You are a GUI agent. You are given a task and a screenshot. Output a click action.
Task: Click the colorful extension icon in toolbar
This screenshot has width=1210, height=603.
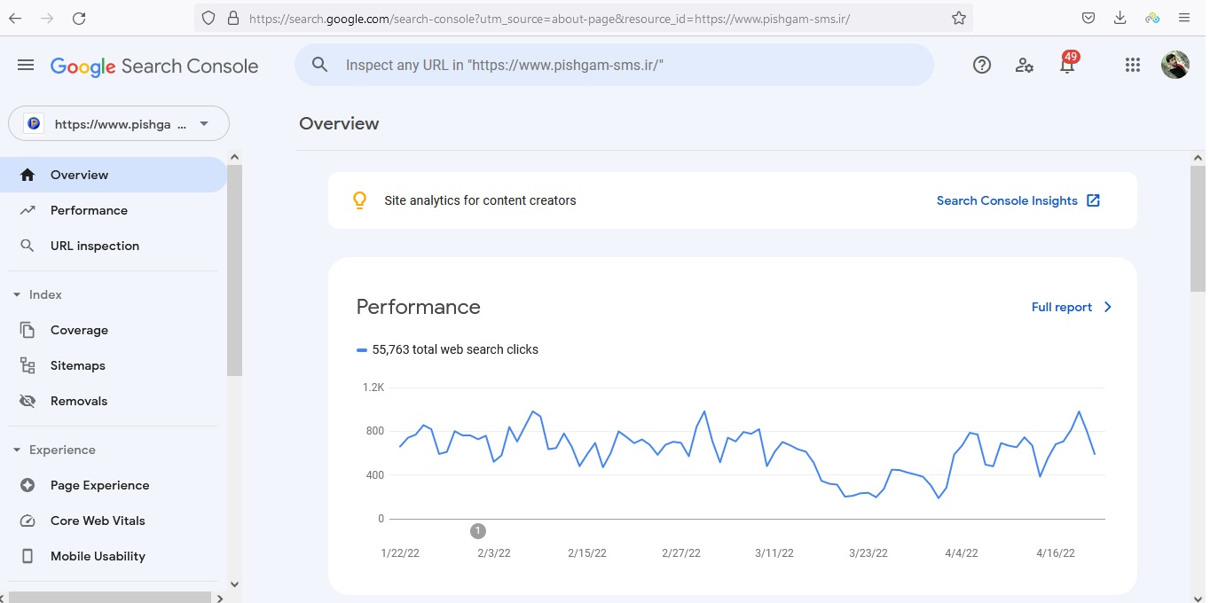click(x=1152, y=18)
